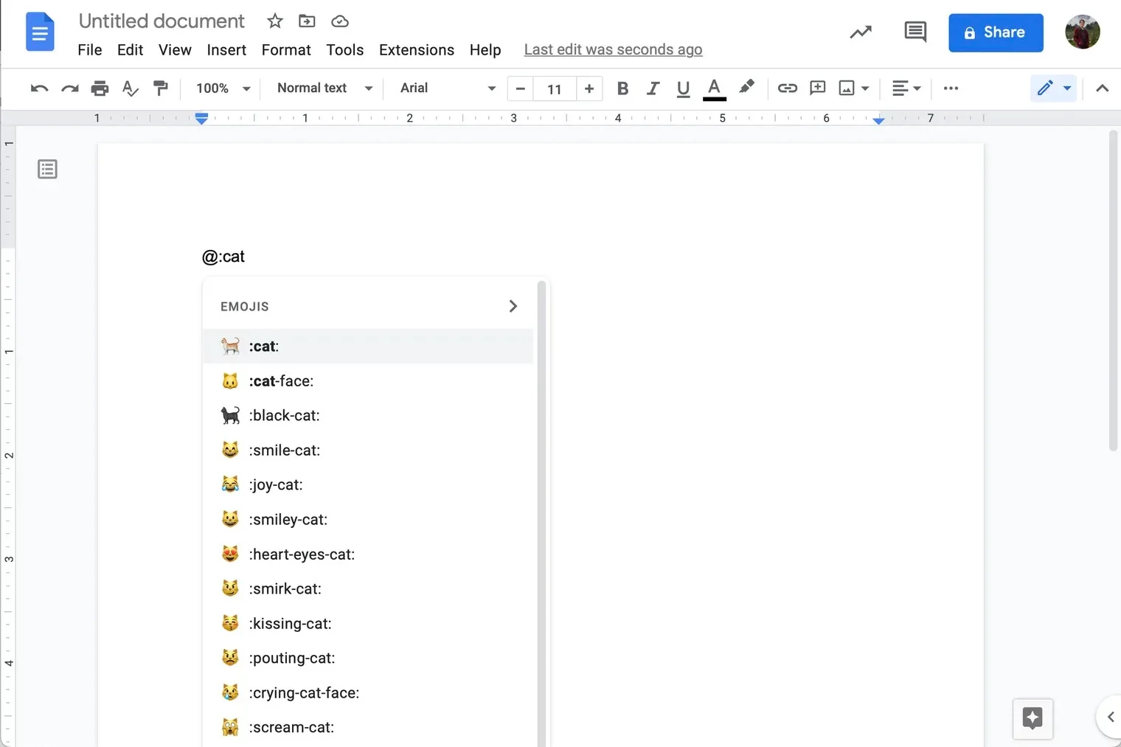This screenshot has height=747, width=1121.
Task: Open comment history
Action: [x=914, y=32]
